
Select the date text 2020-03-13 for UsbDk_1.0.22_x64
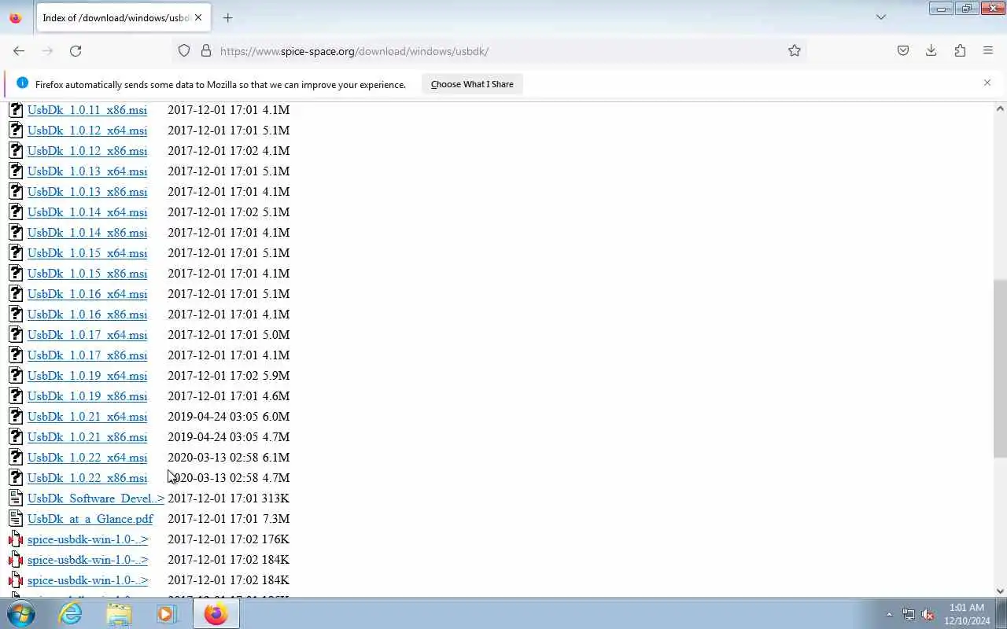(197, 458)
